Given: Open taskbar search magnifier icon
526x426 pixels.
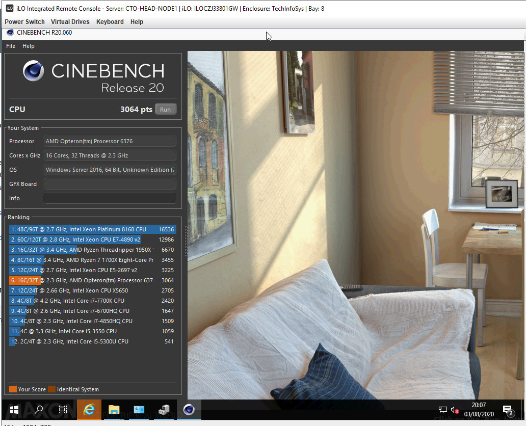Looking at the screenshot, I should pos(39,410).
